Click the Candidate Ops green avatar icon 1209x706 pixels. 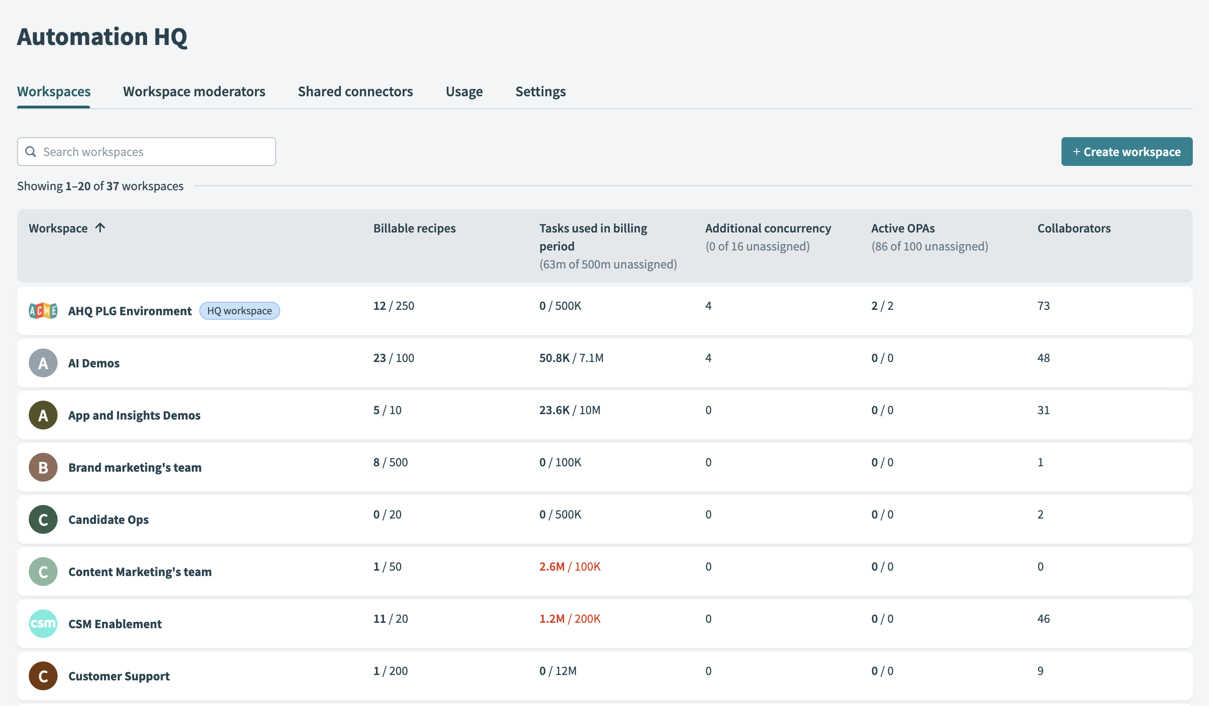pos(43,519)
